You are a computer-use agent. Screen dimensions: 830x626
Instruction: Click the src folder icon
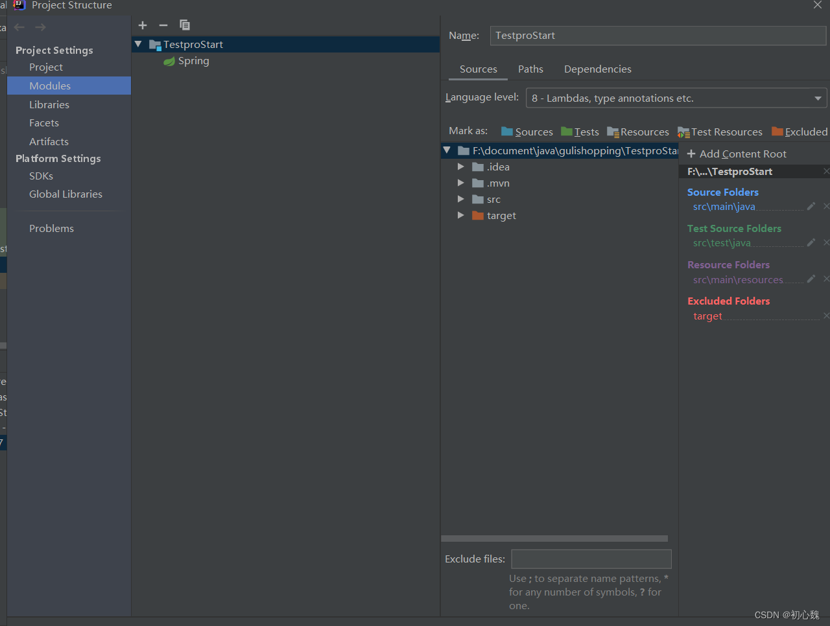(478, 200)
